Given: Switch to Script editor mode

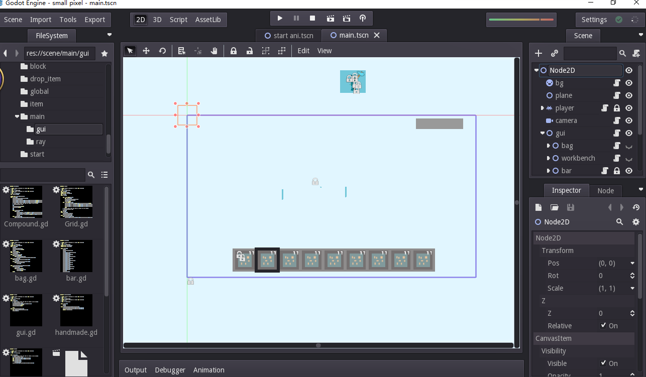Looking at the screenshot, I should point(178,20).
